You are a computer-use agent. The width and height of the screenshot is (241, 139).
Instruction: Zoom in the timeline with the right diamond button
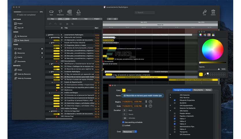pyautogui.click(x=115, y=19)
